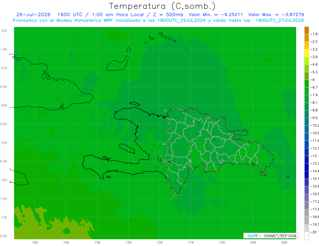Click the '-9.5' colorbar value
This screenshot has width=319, height=246.
pyautogui.click(x=314, y=118)
